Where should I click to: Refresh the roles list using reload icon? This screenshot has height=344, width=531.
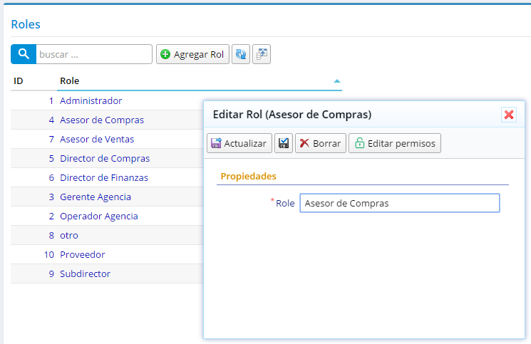(241, 54)
